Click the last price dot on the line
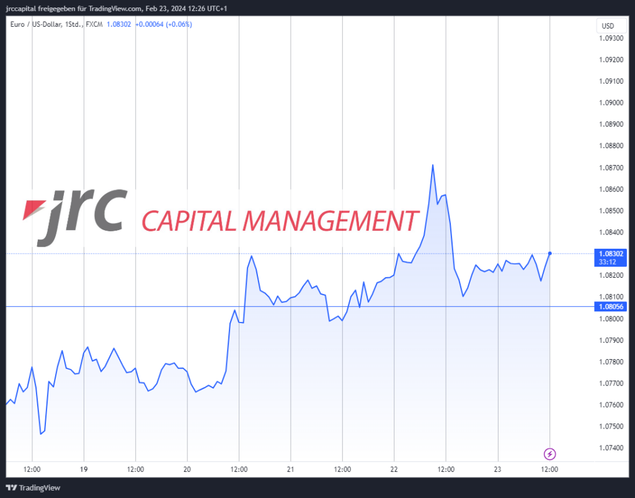This screenshot has width=635, height=498. (549, 254)
